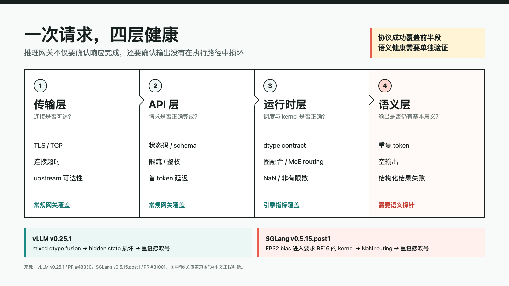Click the SGLang v0.5.15.post1 callout box
509x286 pixels.
pos(371,243)
